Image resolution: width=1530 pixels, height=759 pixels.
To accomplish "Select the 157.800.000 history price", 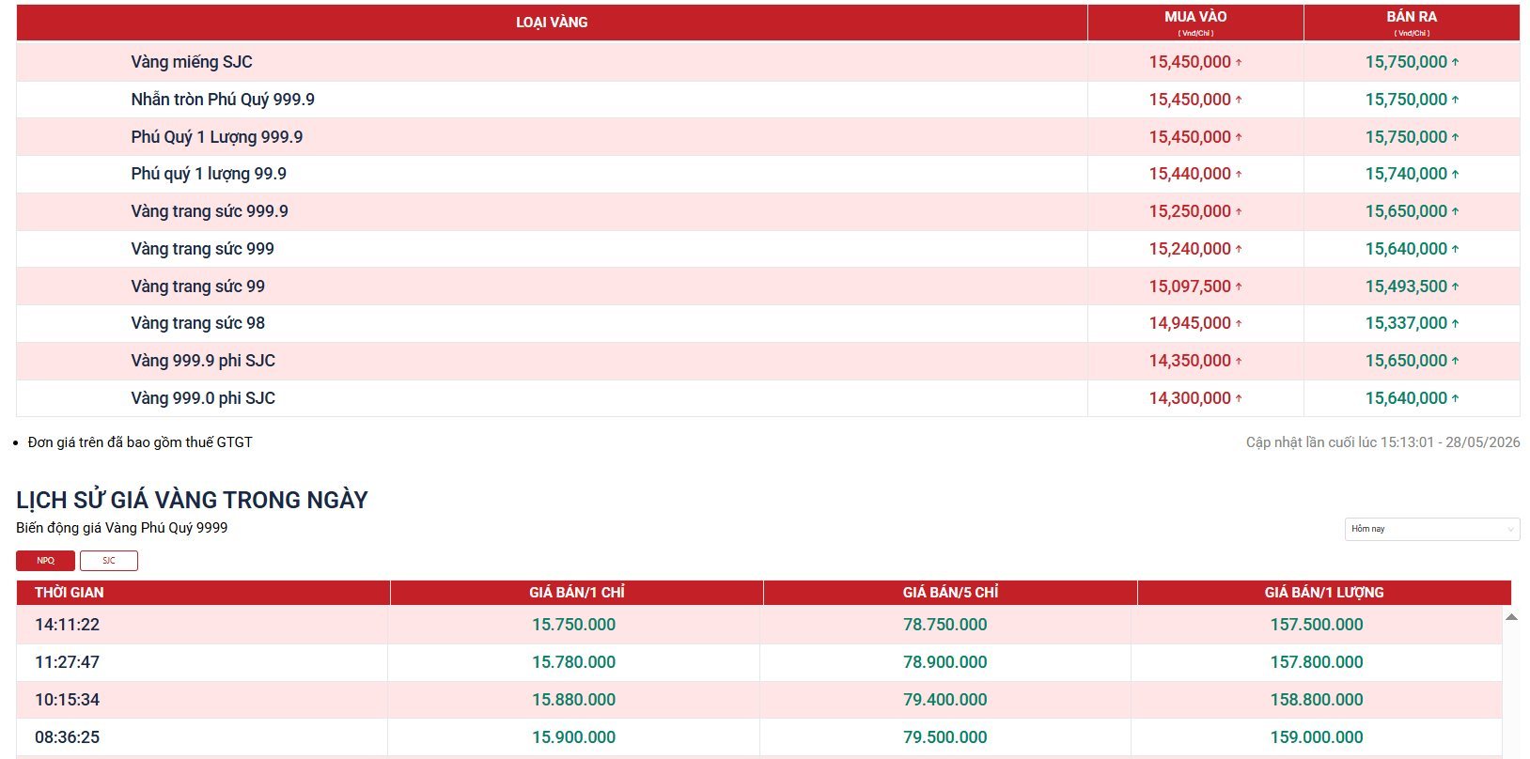I will coord(1317,662).
